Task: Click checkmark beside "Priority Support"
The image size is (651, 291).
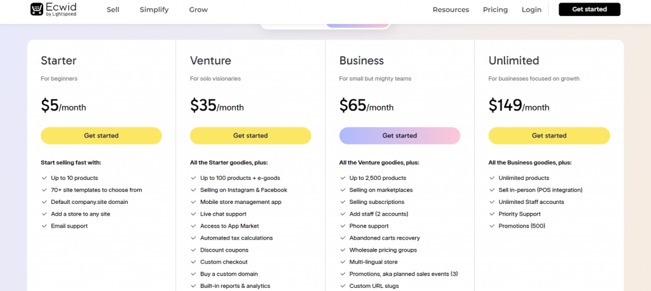Action: [x=491, y=214]
